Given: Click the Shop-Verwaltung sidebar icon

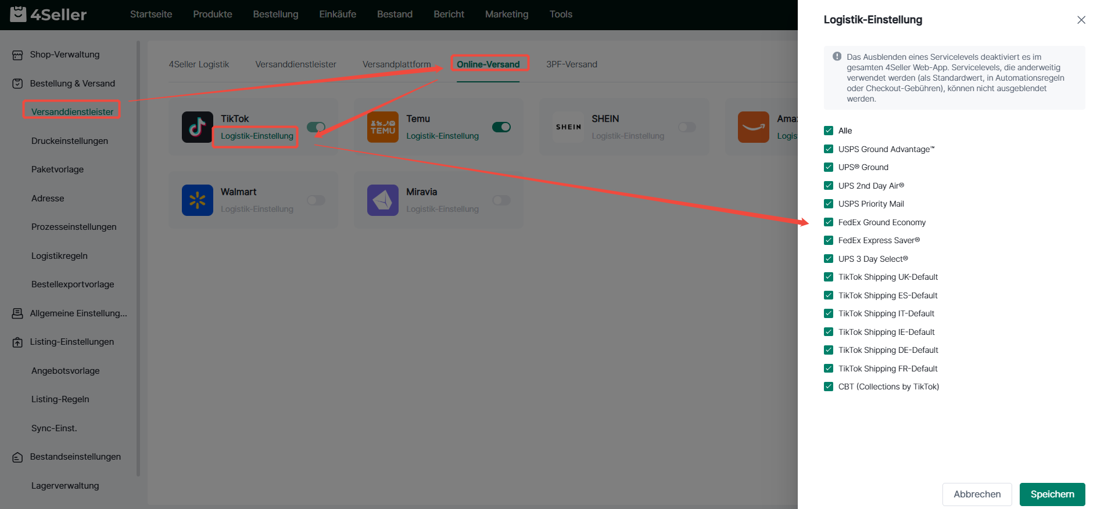Looking at the screenshot, I should click(17, 55).
